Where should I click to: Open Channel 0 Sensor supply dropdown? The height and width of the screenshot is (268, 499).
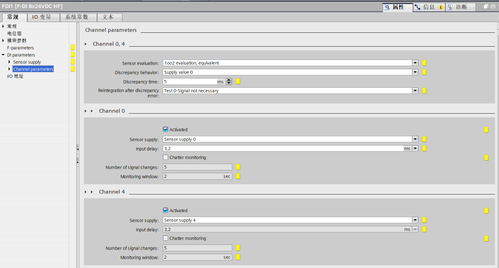pyautogui.click(x=415, y=139)
